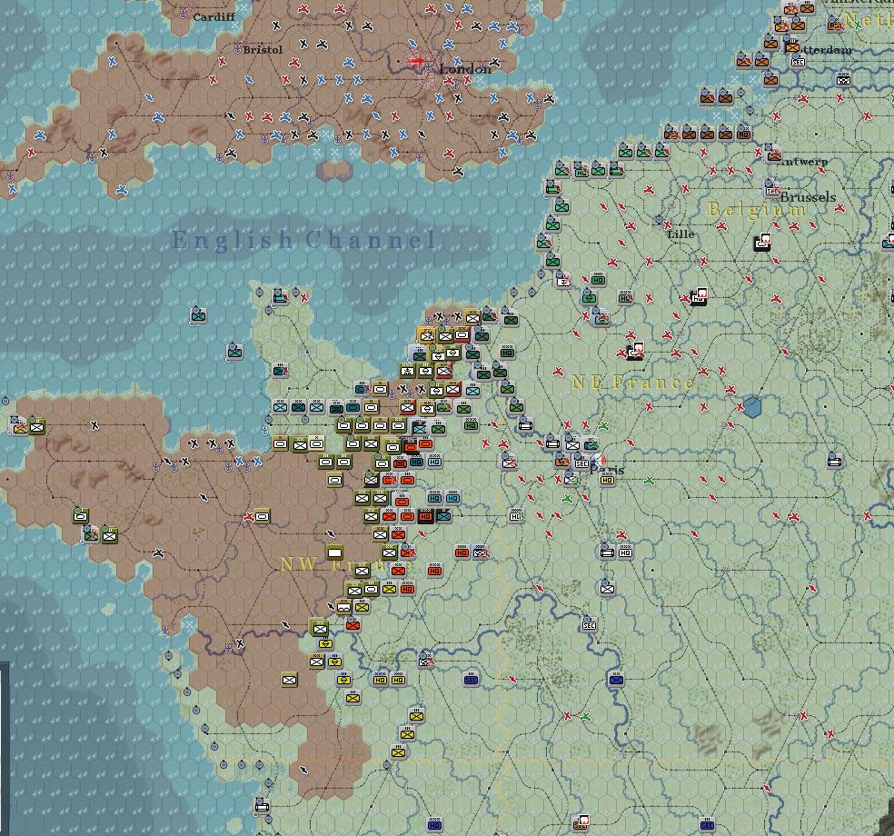
Task: Select the blue SEC counter beside twin yellow HQs
Action: [x=471, y=679]
